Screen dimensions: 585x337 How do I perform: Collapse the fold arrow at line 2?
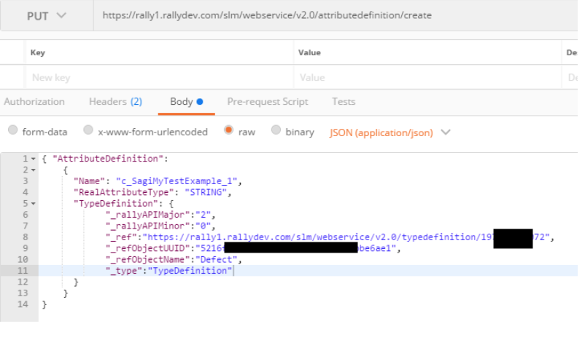[x=34, y=170]
